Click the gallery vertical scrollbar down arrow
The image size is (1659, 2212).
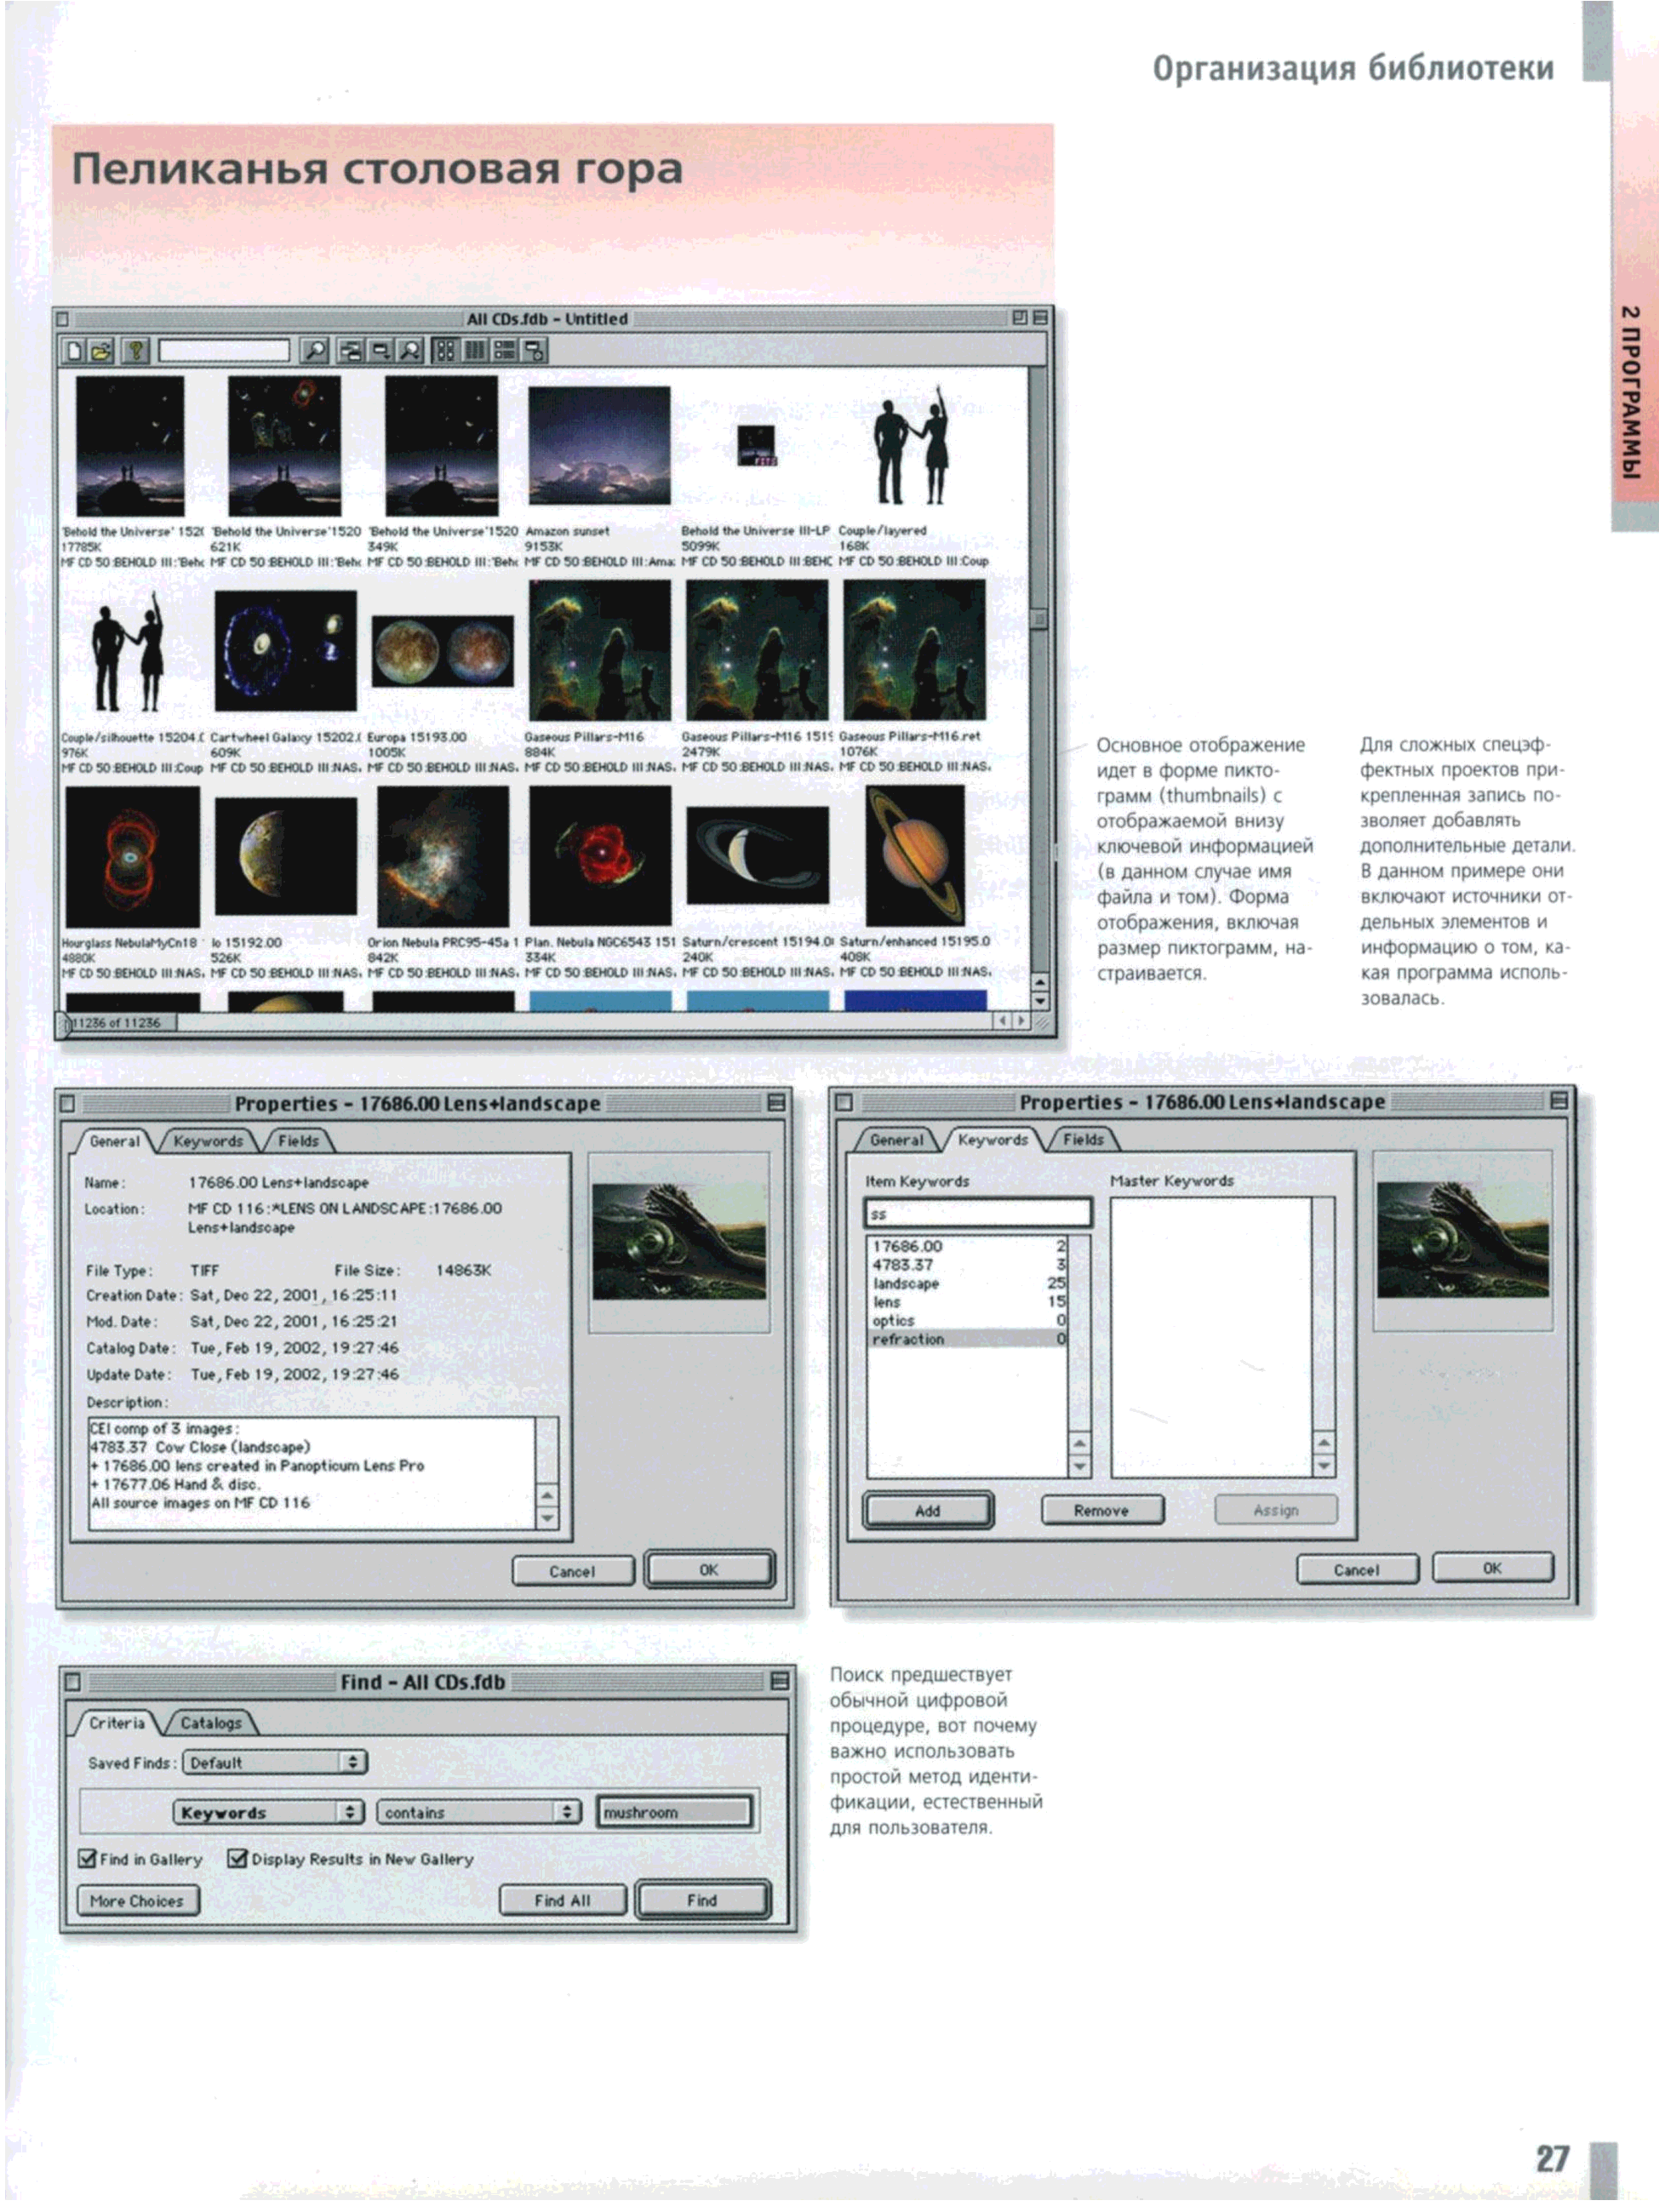pos(1040,1000)
